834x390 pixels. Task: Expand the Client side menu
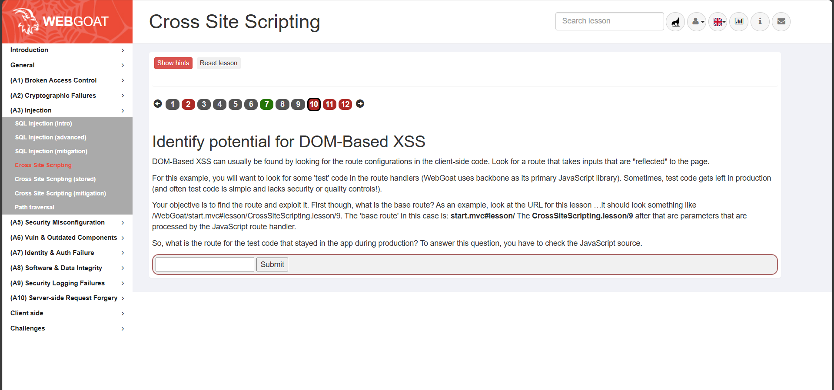coord(67,313)
